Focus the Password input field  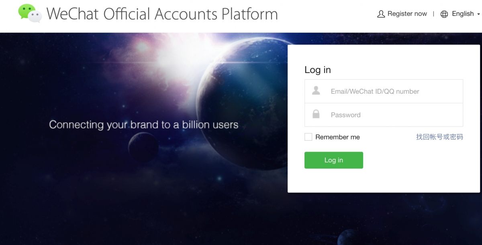coord(394,115)
